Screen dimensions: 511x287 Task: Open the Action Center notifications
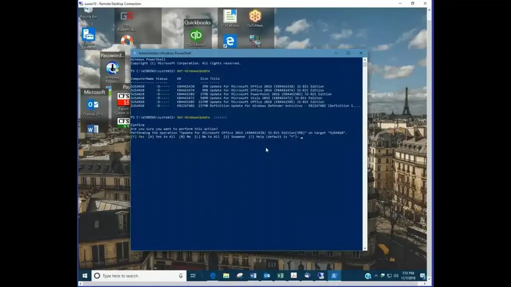click(x=423, y=276)
